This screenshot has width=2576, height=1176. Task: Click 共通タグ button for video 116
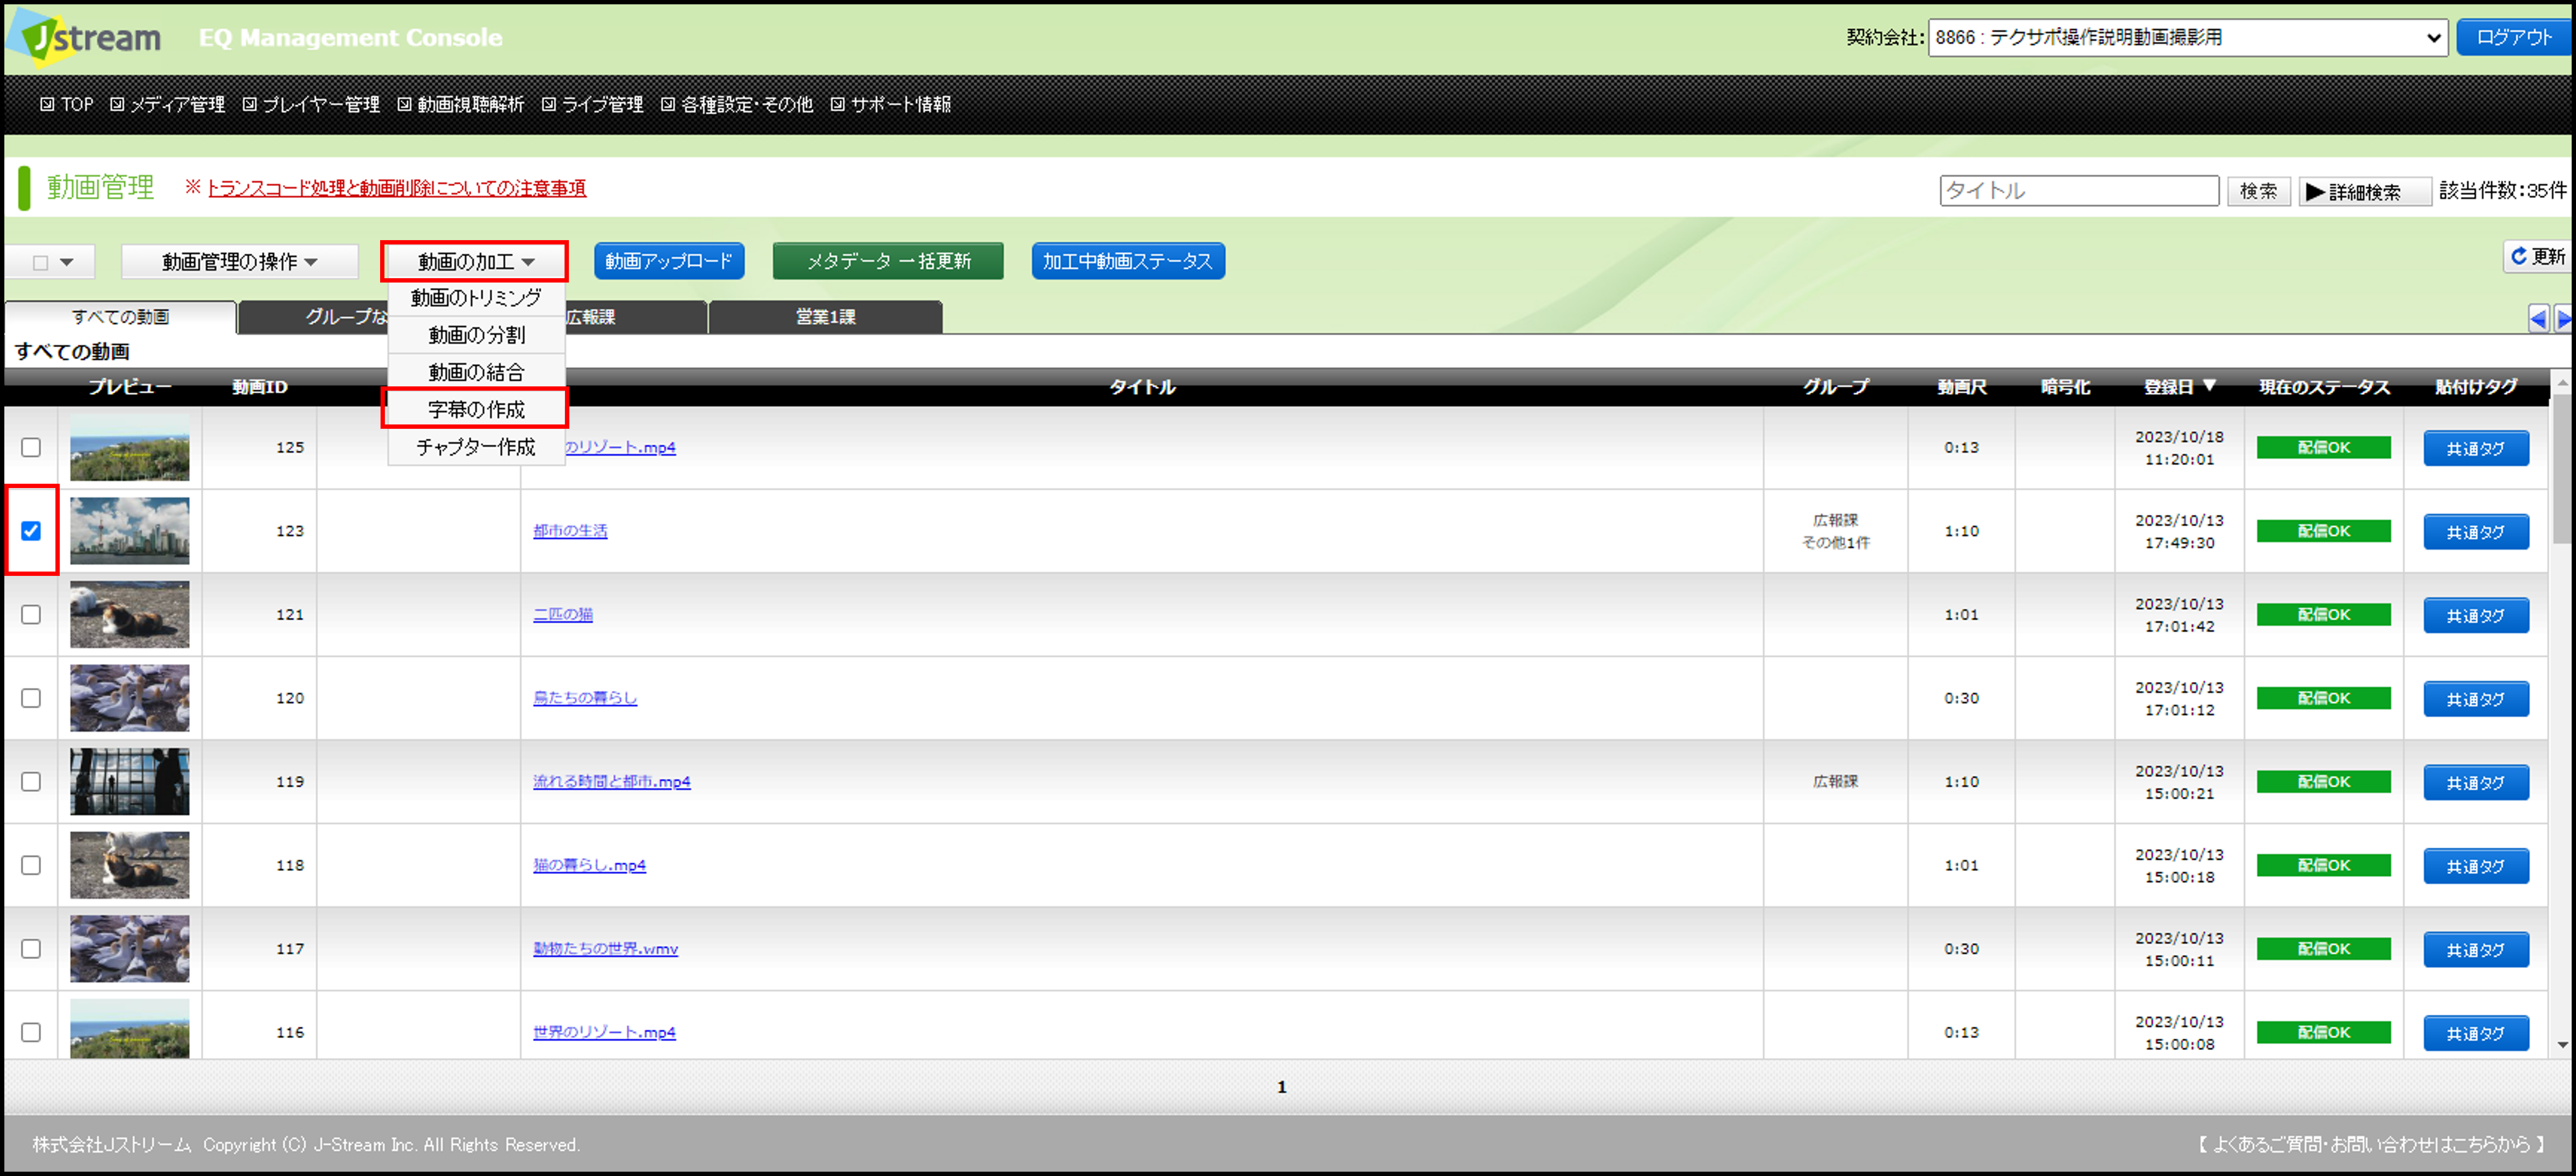pos(2475,1034)
